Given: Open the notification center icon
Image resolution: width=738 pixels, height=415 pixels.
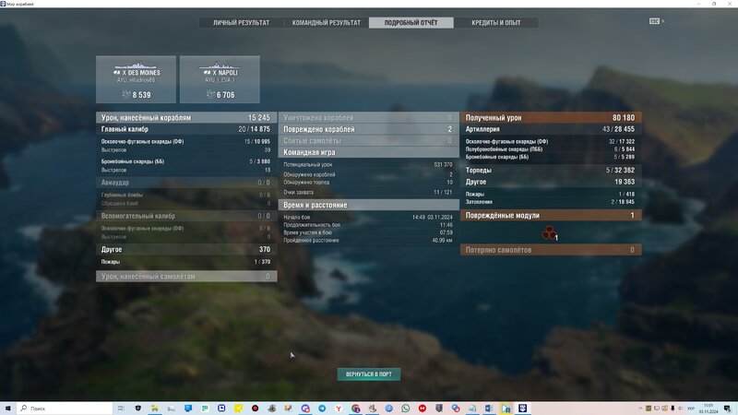Looking at the screenshot, I should [x=728, y=409].
